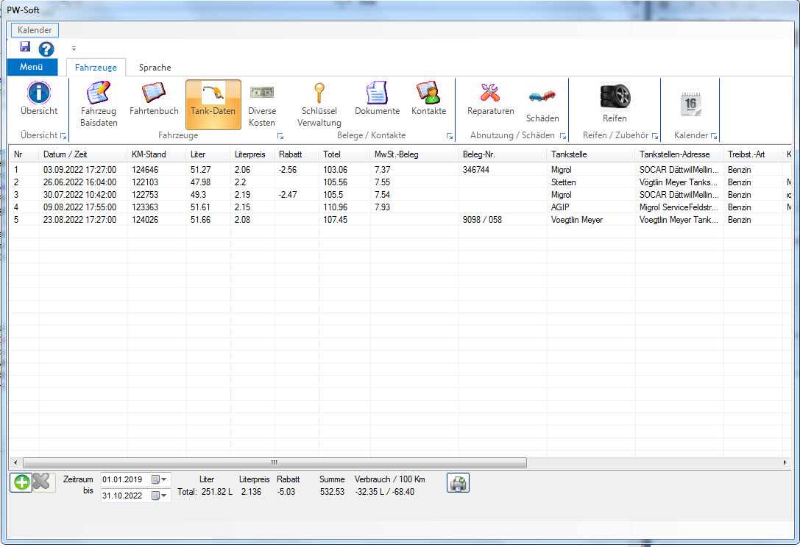The width and height of the screenshot is (800, 547).
Task: Open the Reifen tires icon
Action: click(x=615, y=96)
